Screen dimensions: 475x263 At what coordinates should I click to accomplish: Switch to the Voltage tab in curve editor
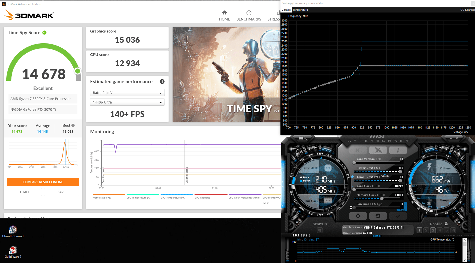point(286,10)
